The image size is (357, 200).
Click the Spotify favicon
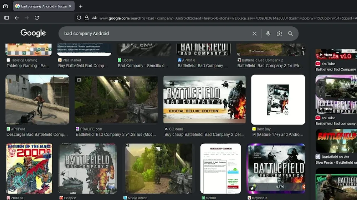pos(120,60)
